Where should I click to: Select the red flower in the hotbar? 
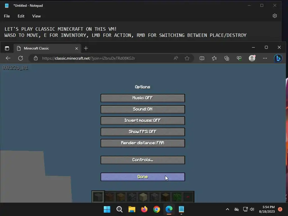click(188, 197)
